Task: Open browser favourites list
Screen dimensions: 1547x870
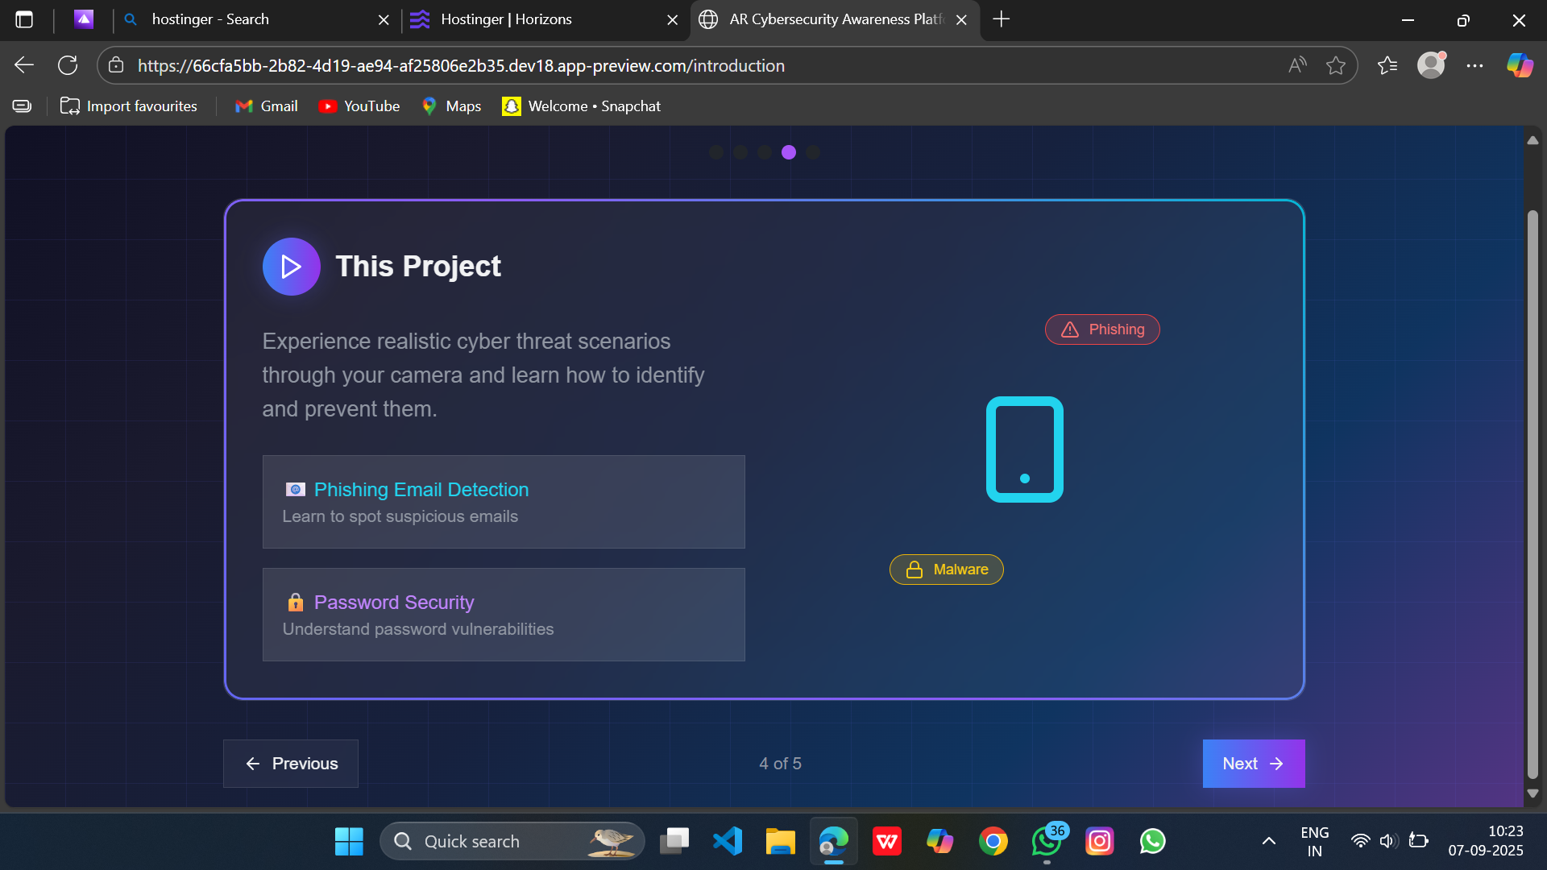Action: [1387, 66]
